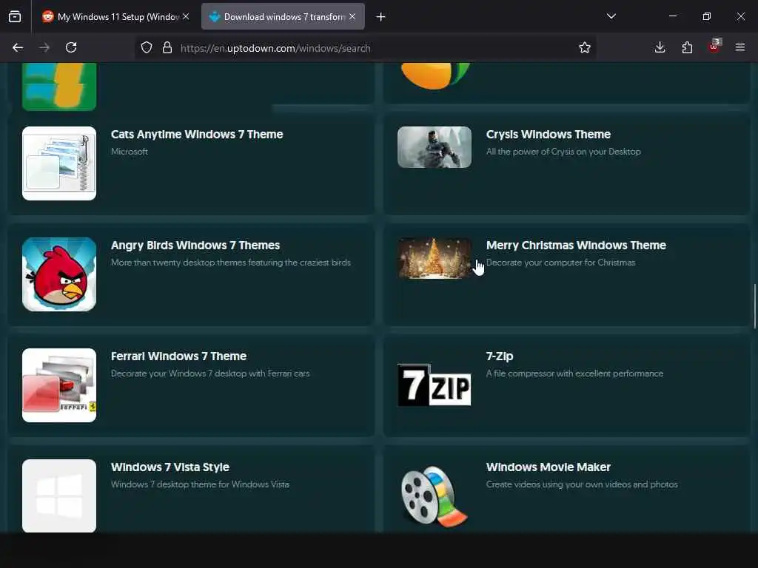
Task: Open the recent browsing view icon
Action: (x=15, y=16)
